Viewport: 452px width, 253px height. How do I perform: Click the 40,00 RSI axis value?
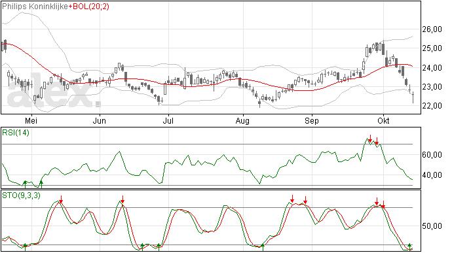pyautogui.click(x=432, y=175)
